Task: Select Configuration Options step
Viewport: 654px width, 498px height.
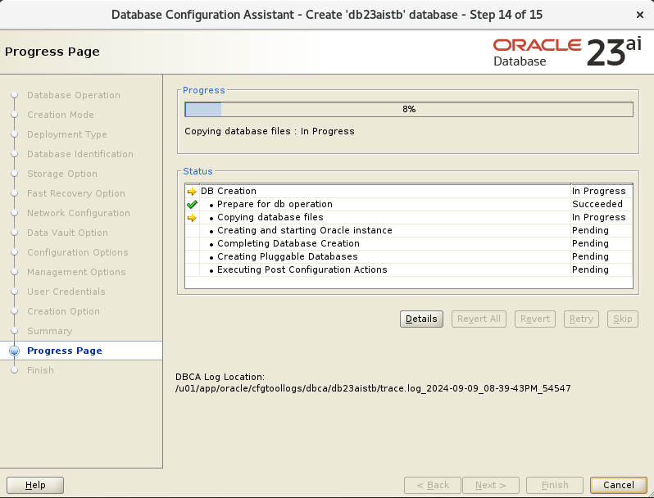Action: tap(78, 252)
